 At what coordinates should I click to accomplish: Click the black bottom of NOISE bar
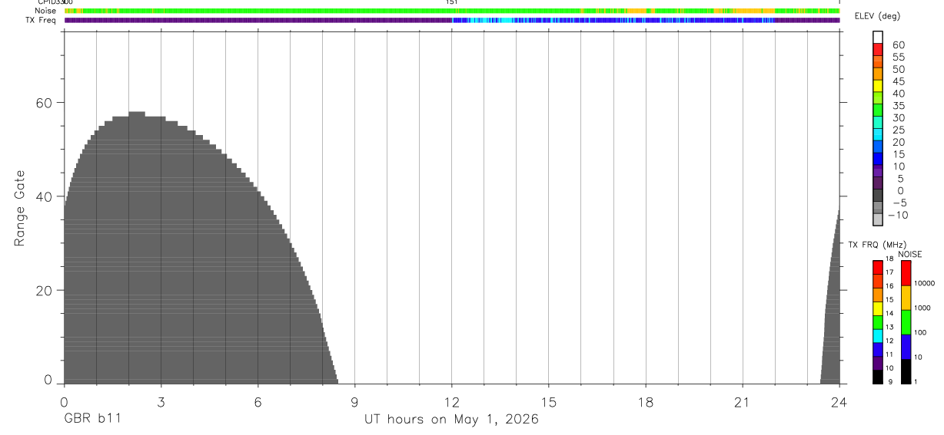(x=906, y=371)
